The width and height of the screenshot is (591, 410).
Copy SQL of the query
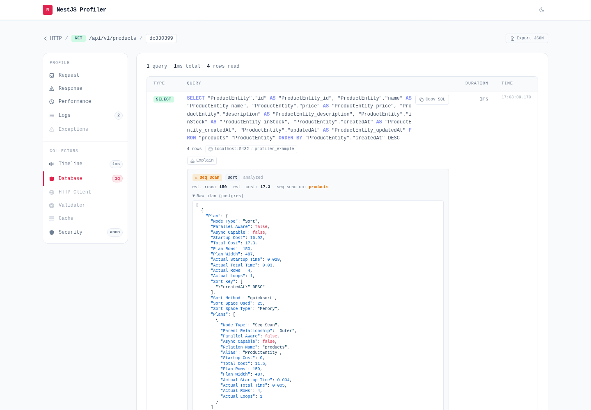(x=432, y=100)
